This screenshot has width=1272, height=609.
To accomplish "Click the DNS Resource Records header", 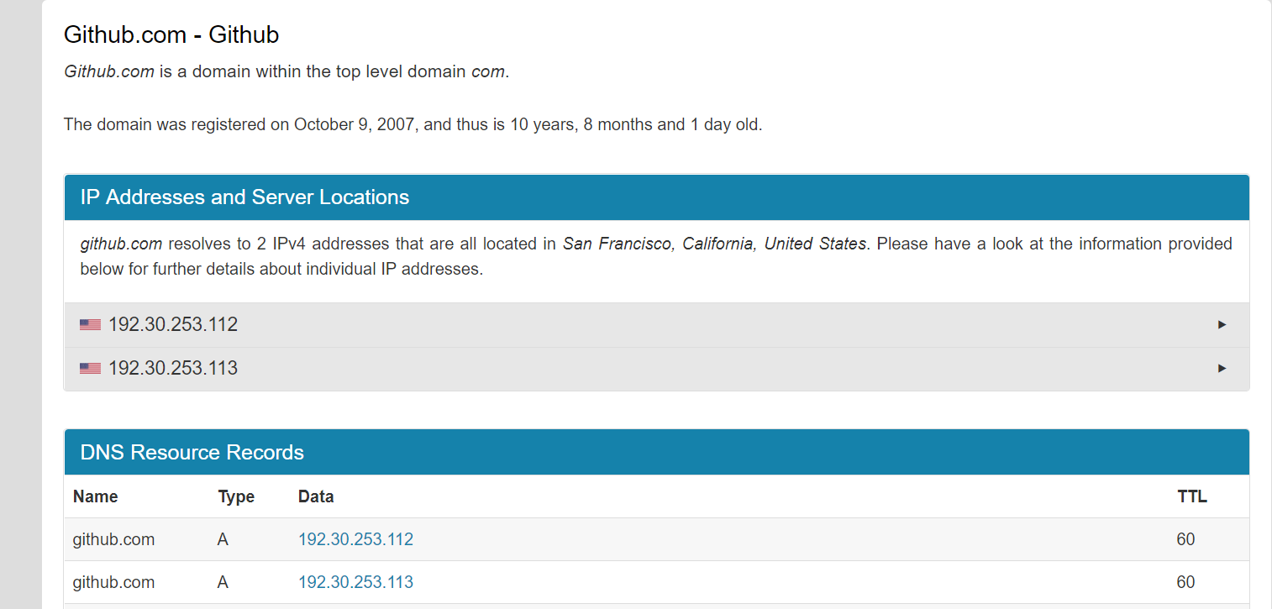I will (192, 452).
